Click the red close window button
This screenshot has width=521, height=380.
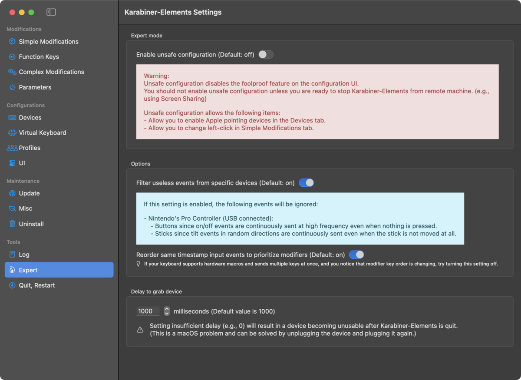[12, 12]
